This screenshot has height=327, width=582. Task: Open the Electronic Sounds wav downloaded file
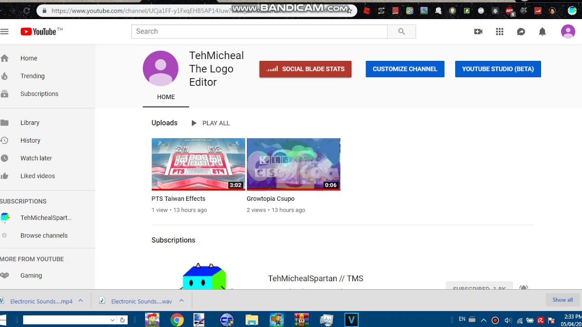point(141,301)
